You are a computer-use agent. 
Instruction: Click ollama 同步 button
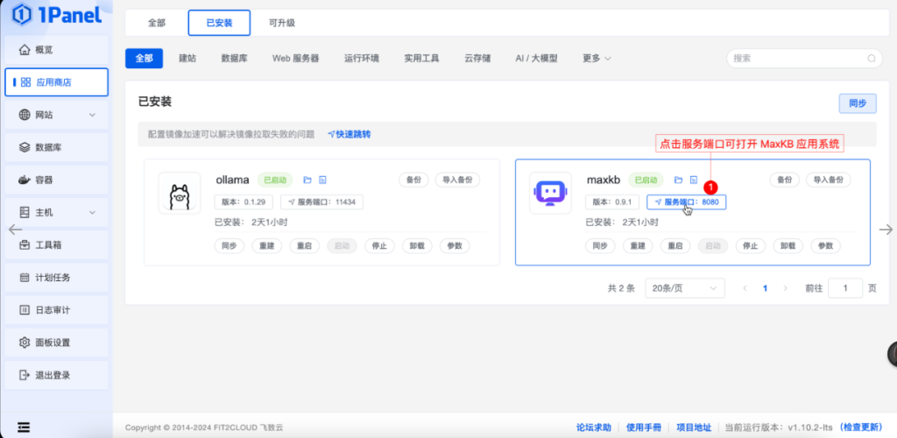[230, 246]
